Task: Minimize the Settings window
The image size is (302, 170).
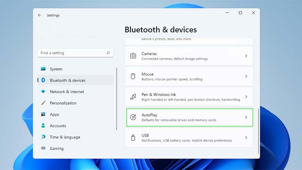Action: pyautogui.click(x=227, y=13)
